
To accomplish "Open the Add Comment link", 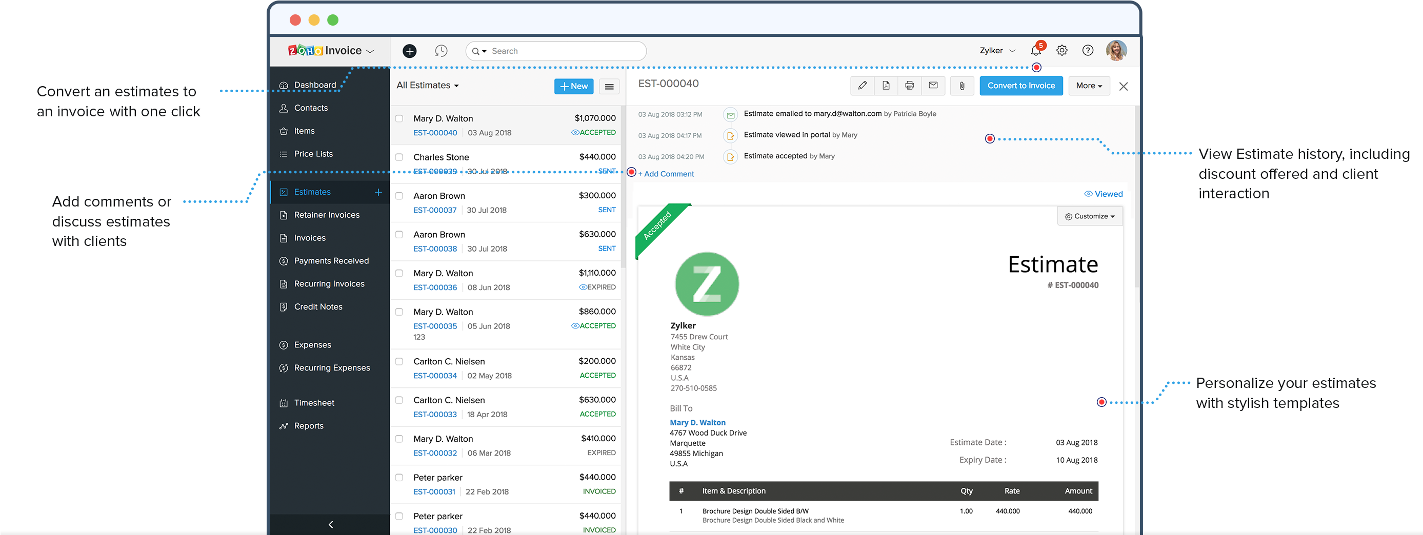I will pyautogui.click(x=666, y=173).
